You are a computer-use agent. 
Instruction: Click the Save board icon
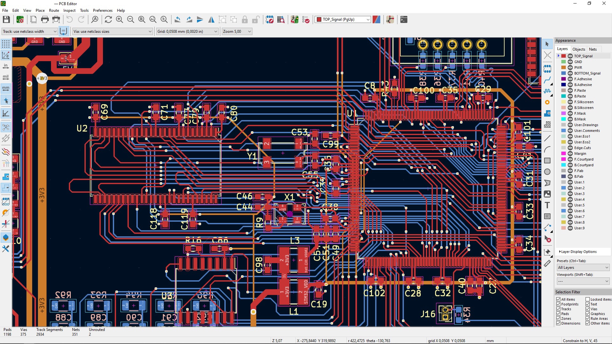(6, 20)
